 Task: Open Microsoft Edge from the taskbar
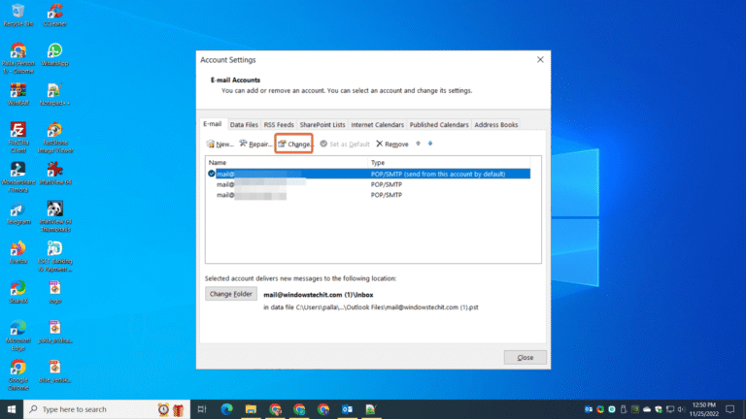(227, 409)
